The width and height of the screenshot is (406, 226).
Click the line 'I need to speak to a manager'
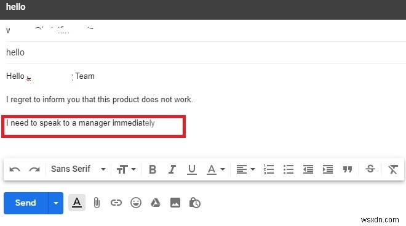tap(80, 123)
